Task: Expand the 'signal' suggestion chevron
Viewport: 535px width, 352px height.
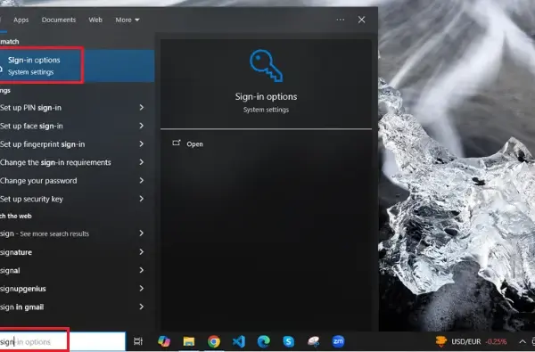Action: coord(141,270)
